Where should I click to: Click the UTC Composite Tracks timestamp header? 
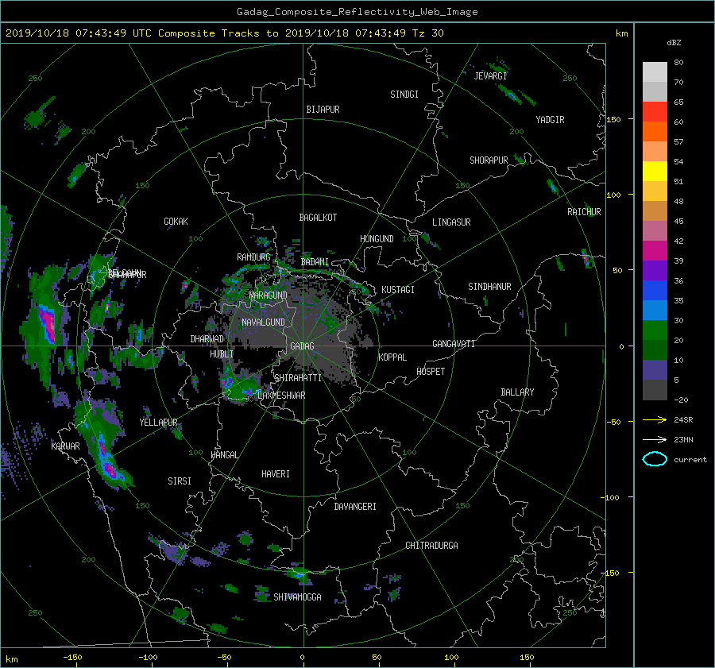[224, 33]
